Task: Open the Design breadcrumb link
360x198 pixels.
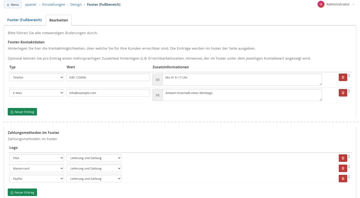Action: coord(76,4)
